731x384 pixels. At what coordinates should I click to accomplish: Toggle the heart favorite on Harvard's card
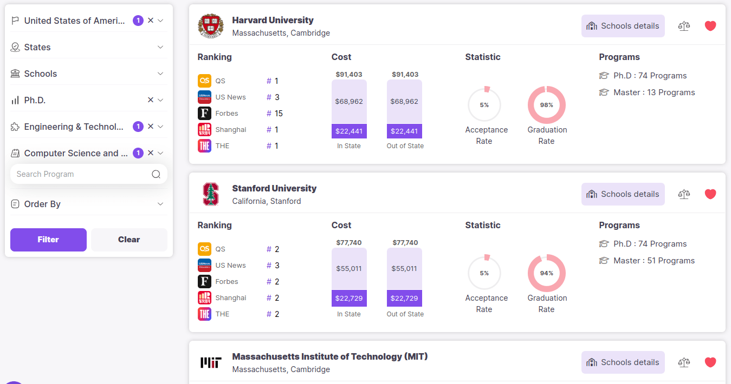(x=710, y=25)
